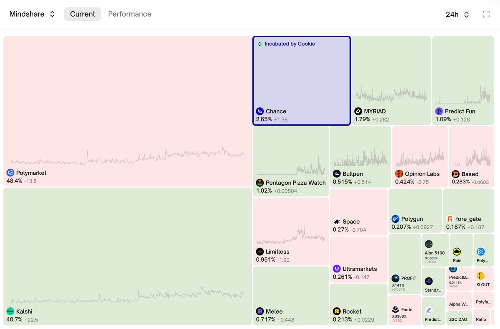Click the 0.717% Melee value
The width and height of the screenshot is (500, 329).
[265, 319]
